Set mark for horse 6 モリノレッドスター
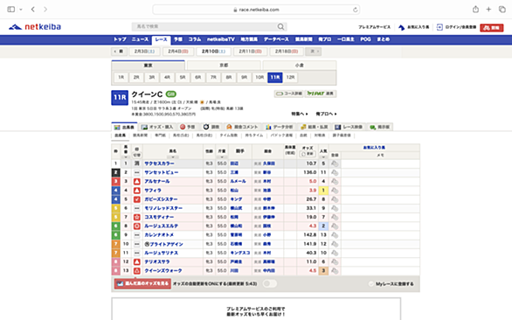The height and width of the screenshot is (320, 512). pos(137,208)
